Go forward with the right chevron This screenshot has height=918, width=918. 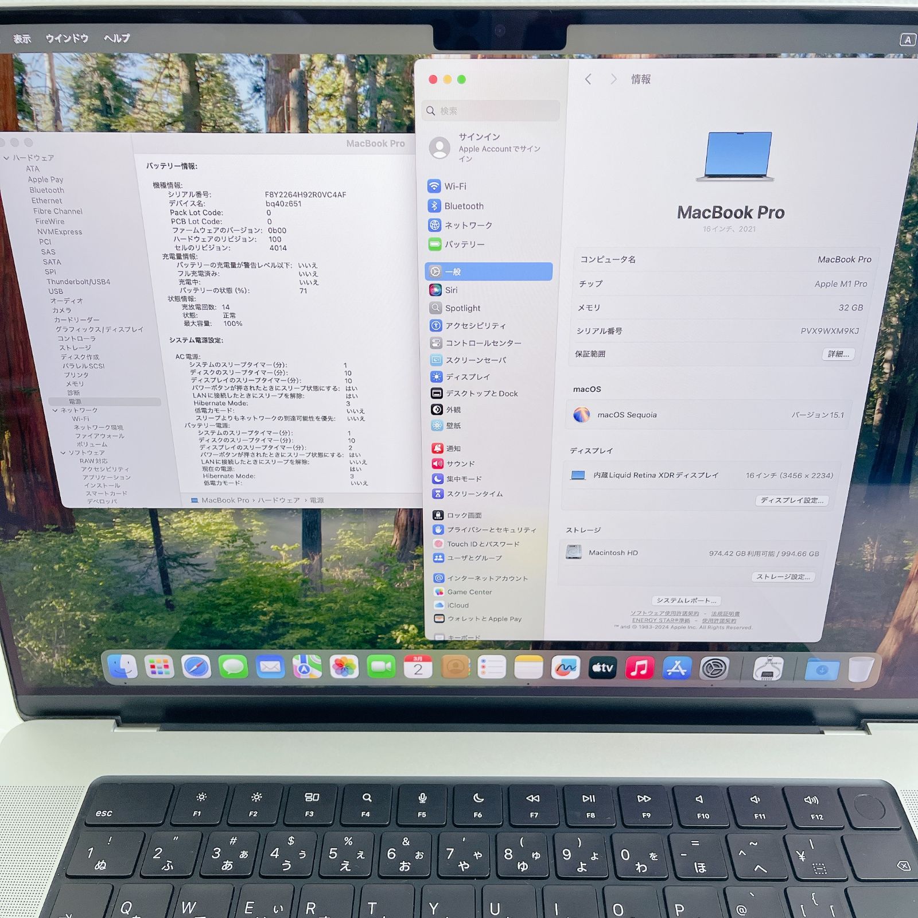pos(613,79)
